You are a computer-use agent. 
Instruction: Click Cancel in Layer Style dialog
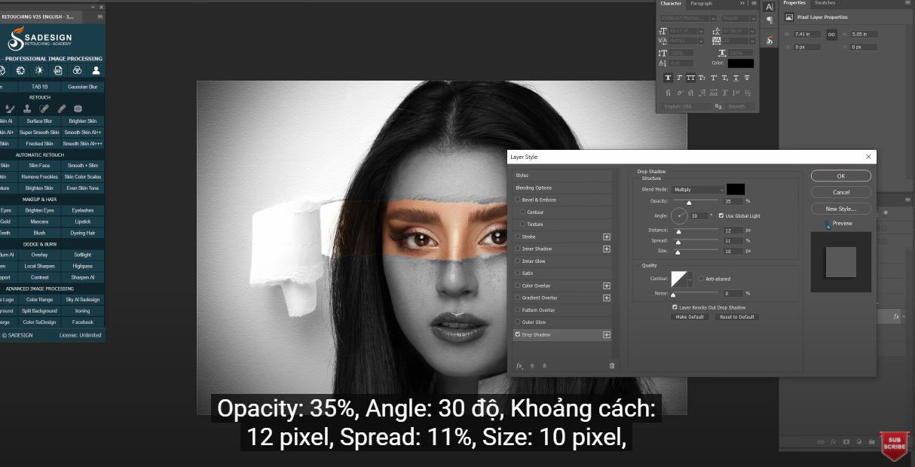click(841, 192)
